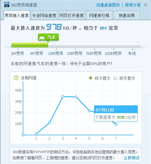Viewport: 151px width, 164px height.
Task: Click the 360 speed test app logo icon
Action: pos(7,5)
